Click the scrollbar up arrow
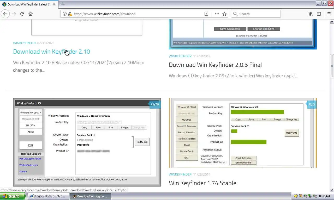Viewport: 334px width, 200px height. 332,21
